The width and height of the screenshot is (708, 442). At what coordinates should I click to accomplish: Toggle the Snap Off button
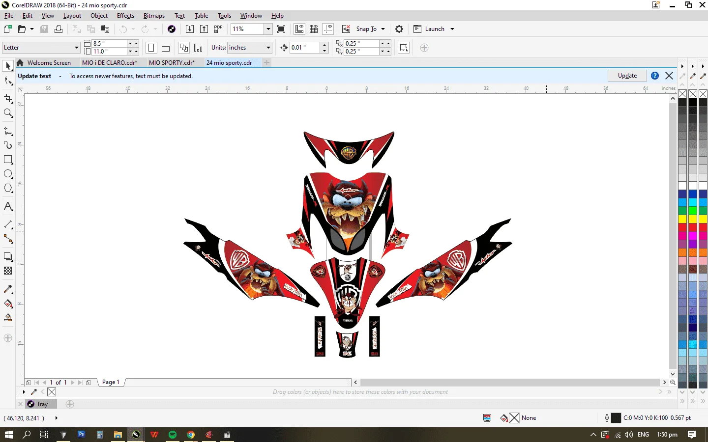click(x=346, y=29)
